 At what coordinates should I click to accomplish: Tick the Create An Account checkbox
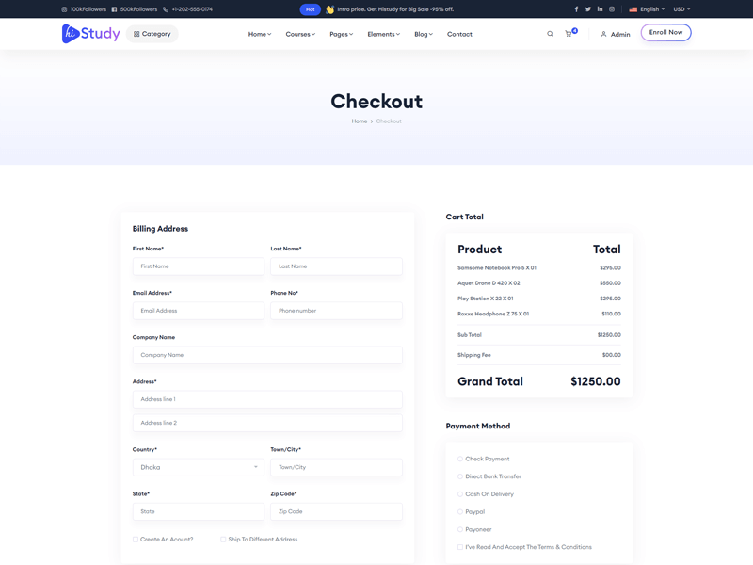click(136, 540)
